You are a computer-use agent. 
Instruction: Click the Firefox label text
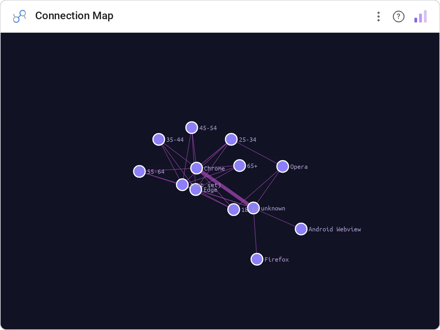[277, 260]
